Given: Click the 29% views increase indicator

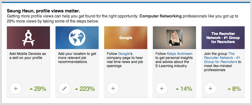Looking at the screenshot, I should [38, 89].
